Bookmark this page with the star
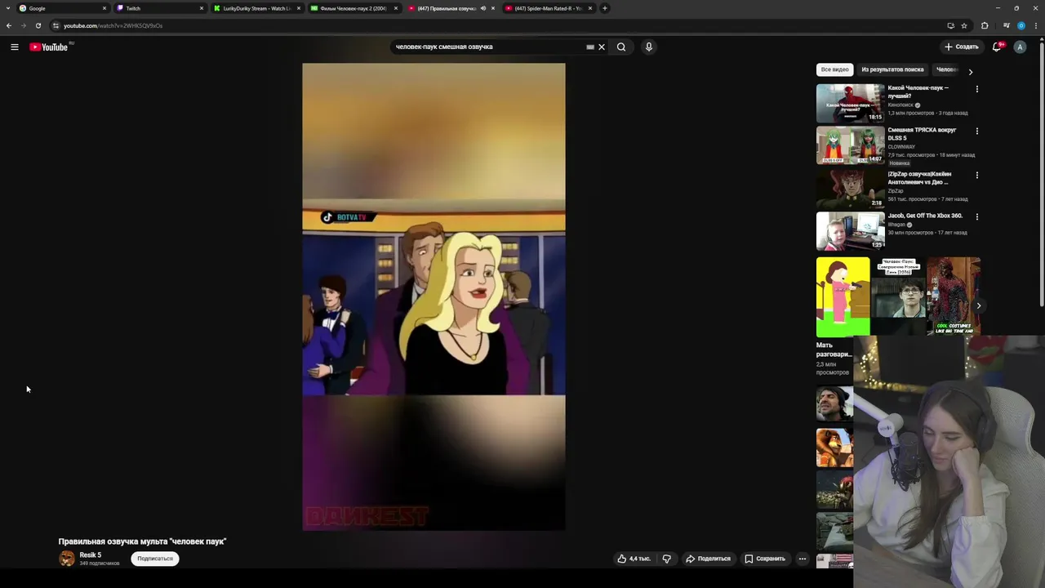1045x588 pixels. 964,25
